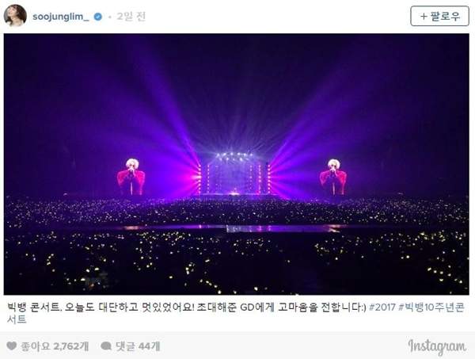Screen dimensions: 475x359
Task: Like the post with heart icon
Action: click(12, 346)
